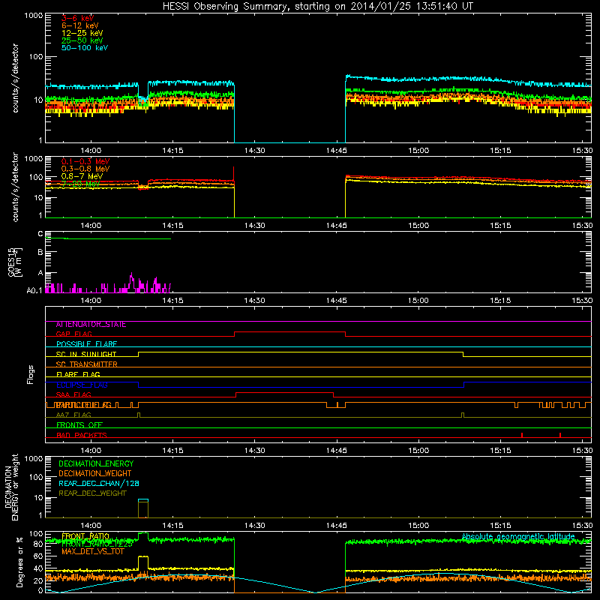
Task: Select the red BAD_PACKETS label
Action: pos(82,435)
